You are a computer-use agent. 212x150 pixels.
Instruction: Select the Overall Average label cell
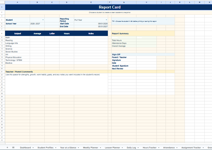coord(124,46)
